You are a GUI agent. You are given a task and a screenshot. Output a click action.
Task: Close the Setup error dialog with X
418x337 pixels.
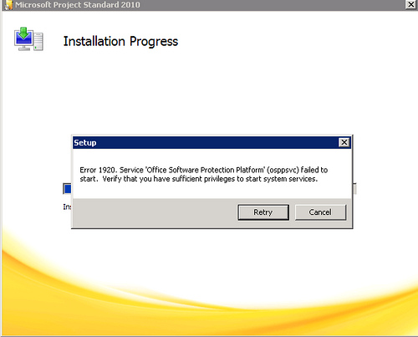coord(344,142)
